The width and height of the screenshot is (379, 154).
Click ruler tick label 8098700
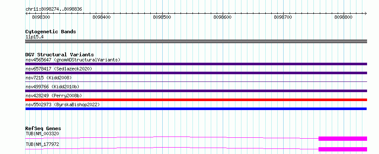click(x=283, y=17)
